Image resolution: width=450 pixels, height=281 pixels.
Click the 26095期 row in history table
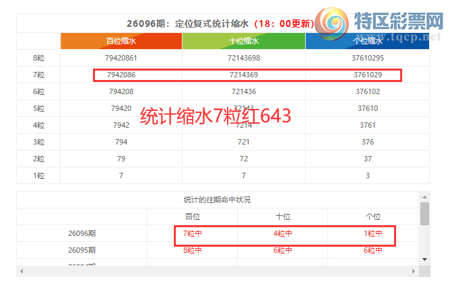pyautogui.click(x=82, y=250)
